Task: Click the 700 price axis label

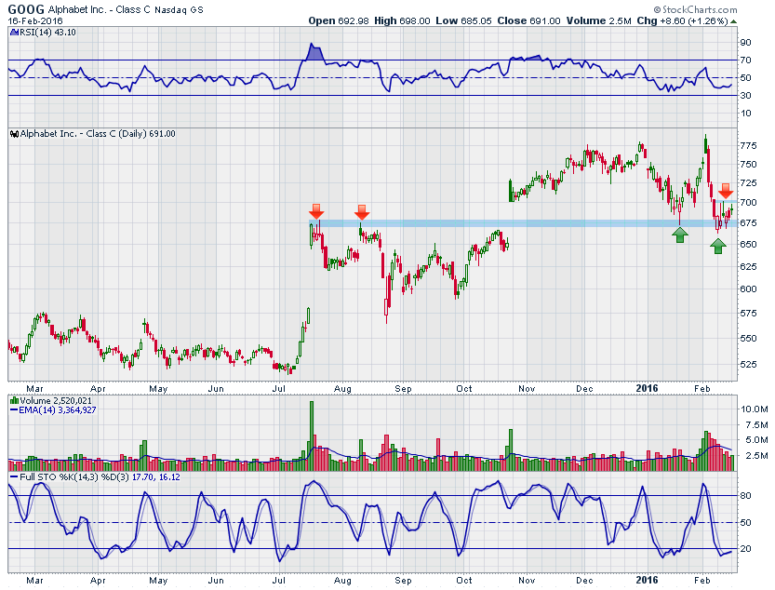Action: point(748,202)
